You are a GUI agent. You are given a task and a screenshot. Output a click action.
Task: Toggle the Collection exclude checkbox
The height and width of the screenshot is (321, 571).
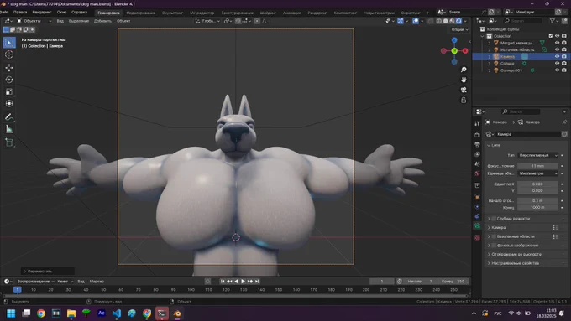550,36
